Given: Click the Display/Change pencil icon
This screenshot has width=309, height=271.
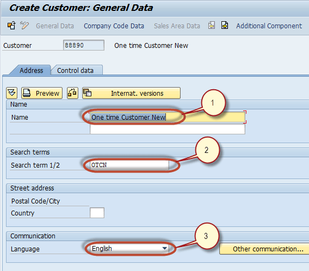Looking at the screenshot, I should [x=24, y=26].
